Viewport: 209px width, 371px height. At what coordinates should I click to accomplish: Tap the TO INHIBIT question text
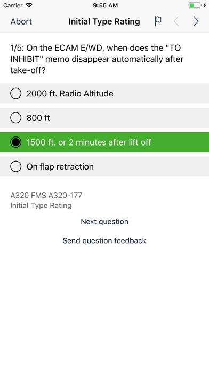[97, 59]
